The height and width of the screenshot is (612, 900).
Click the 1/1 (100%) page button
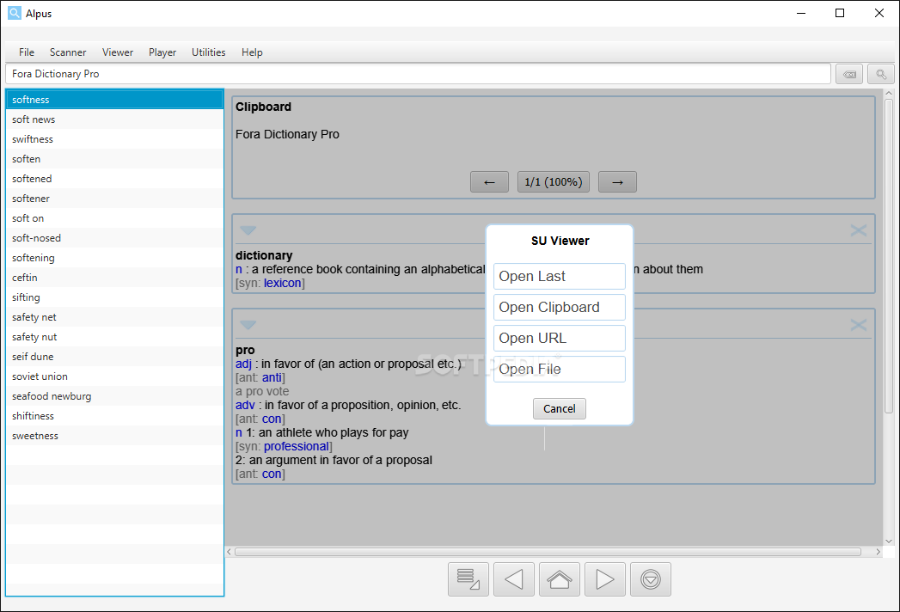554,182
